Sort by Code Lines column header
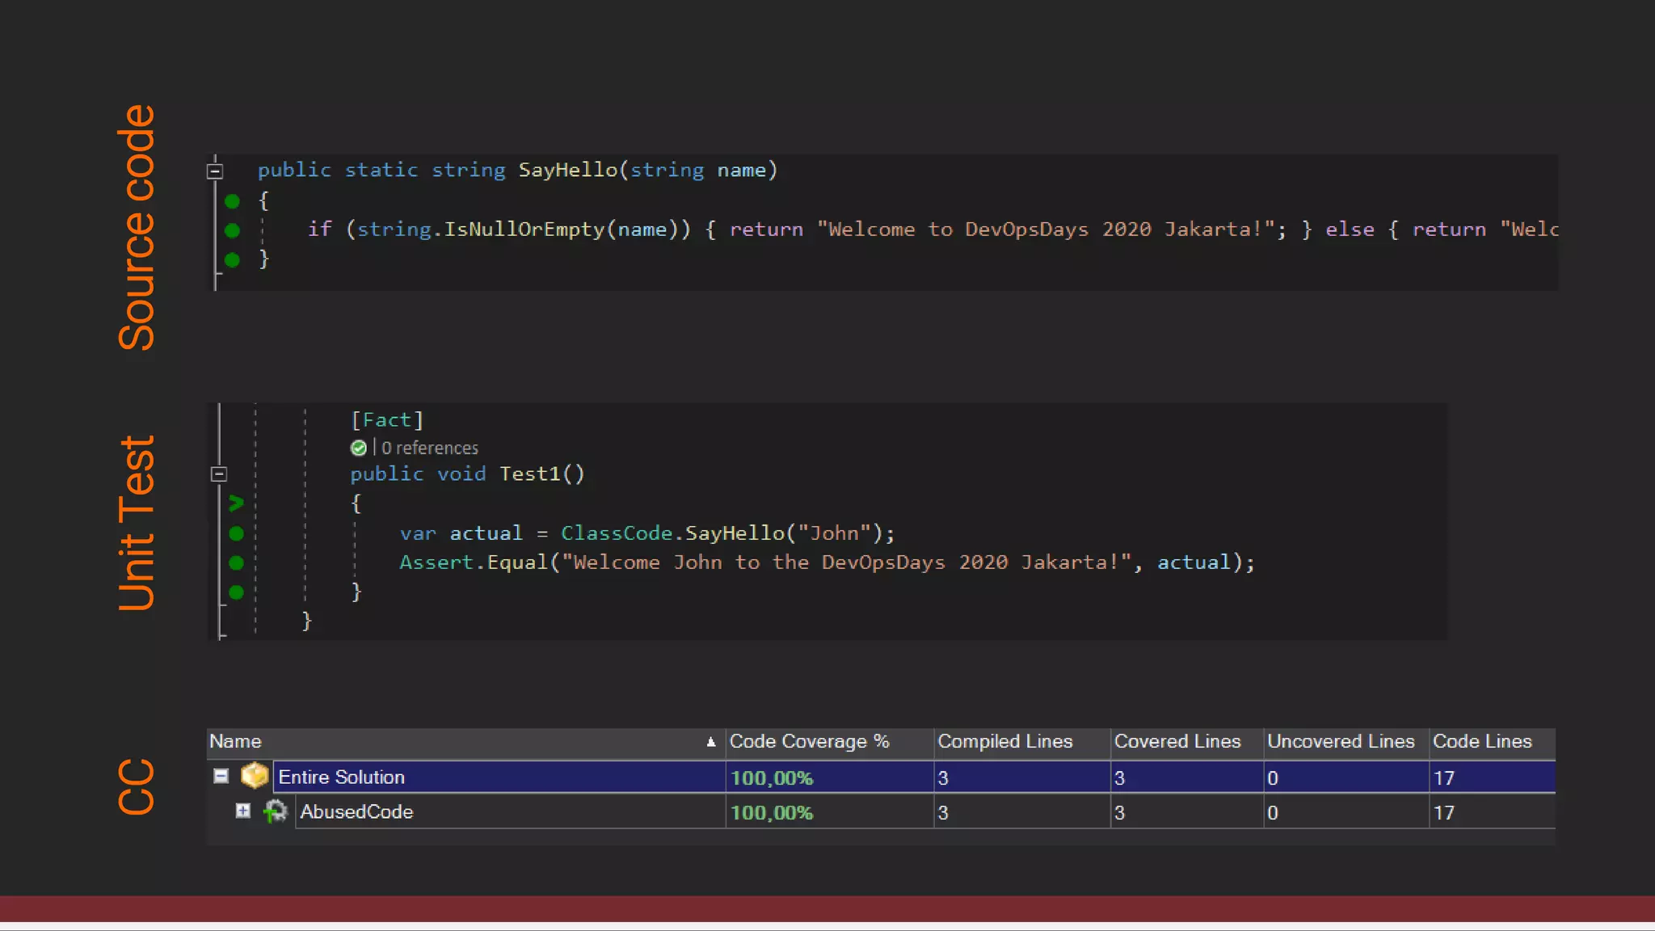1655x931 pixels. point(1492,742)
